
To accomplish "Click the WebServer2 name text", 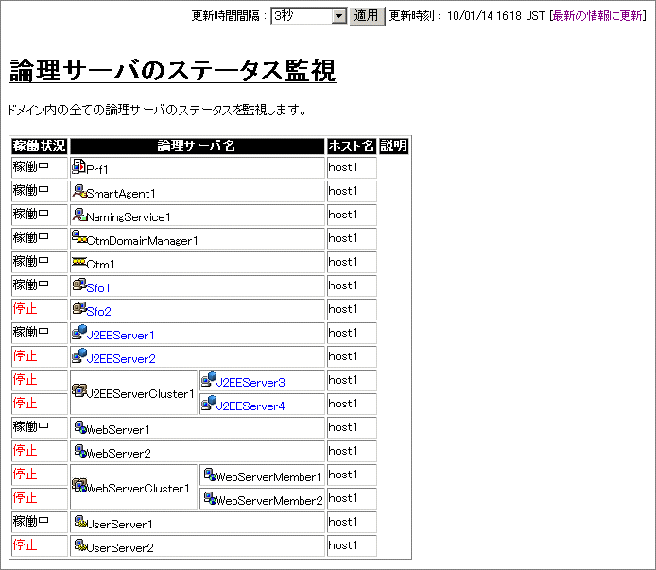I will [x=118, y=454].
